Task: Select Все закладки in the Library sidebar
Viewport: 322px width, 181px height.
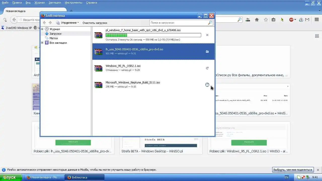Action: pos(58,43)
